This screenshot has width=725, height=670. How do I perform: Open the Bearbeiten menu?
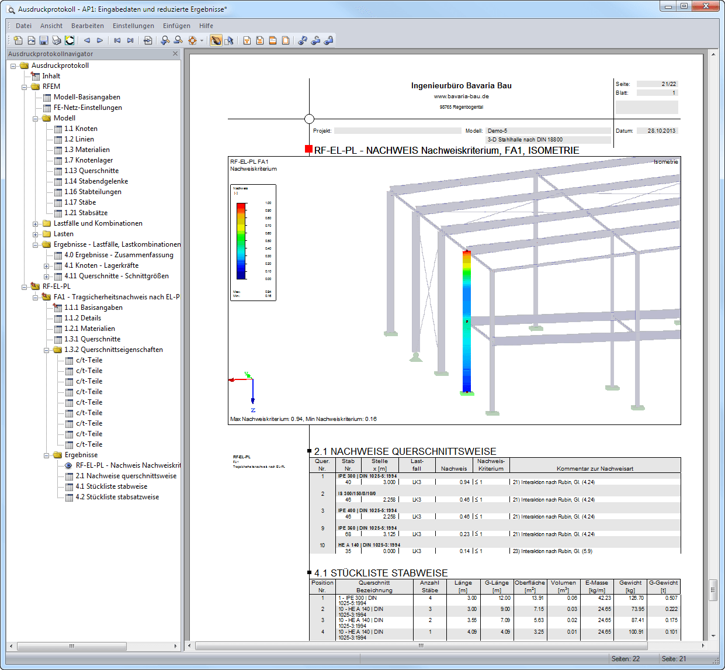[88, 26]
